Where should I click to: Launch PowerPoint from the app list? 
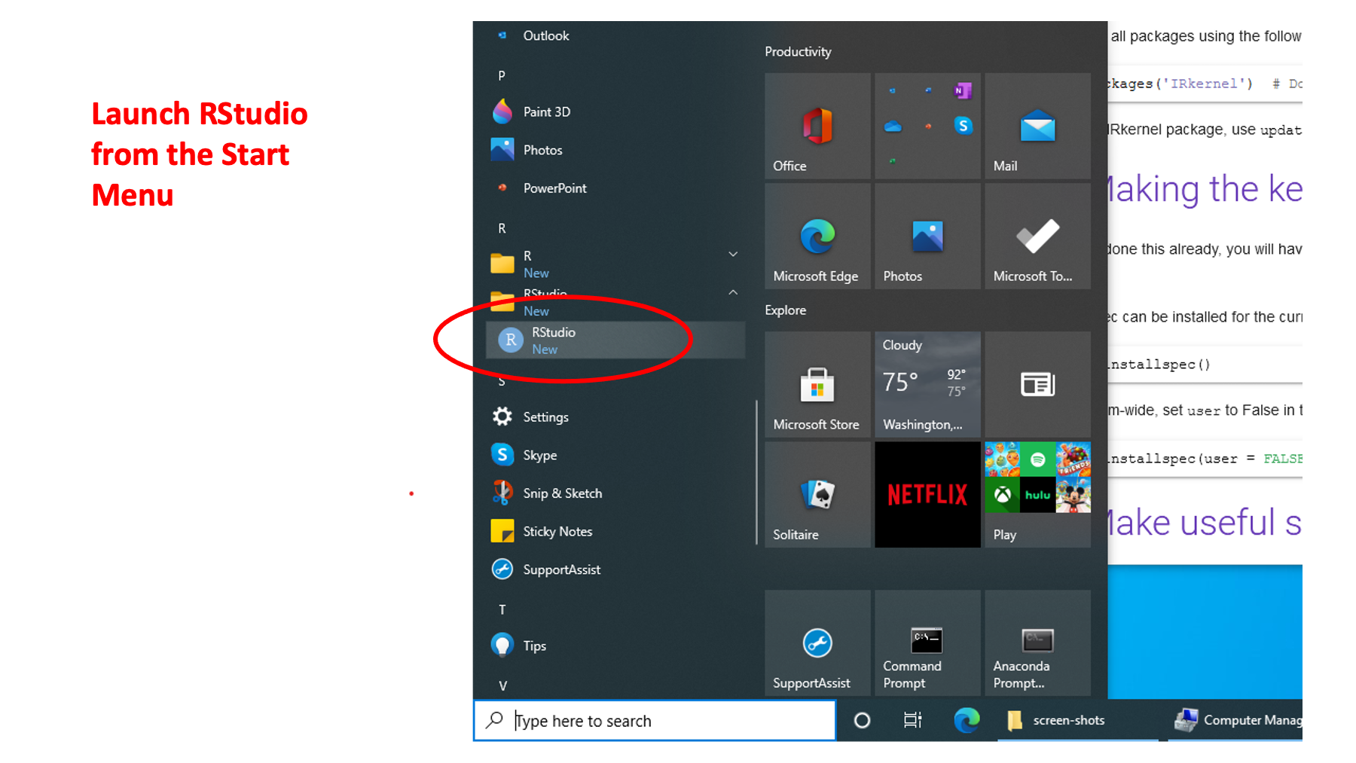pyautogui.click(x=614, y=188)
